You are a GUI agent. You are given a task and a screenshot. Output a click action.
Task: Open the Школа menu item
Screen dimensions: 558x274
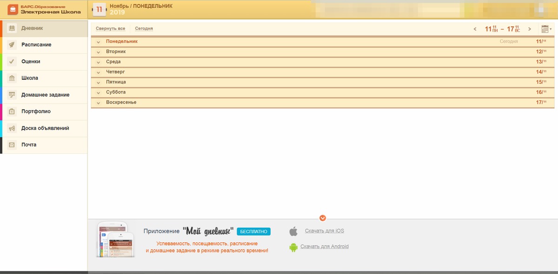(x=44, y=78)
